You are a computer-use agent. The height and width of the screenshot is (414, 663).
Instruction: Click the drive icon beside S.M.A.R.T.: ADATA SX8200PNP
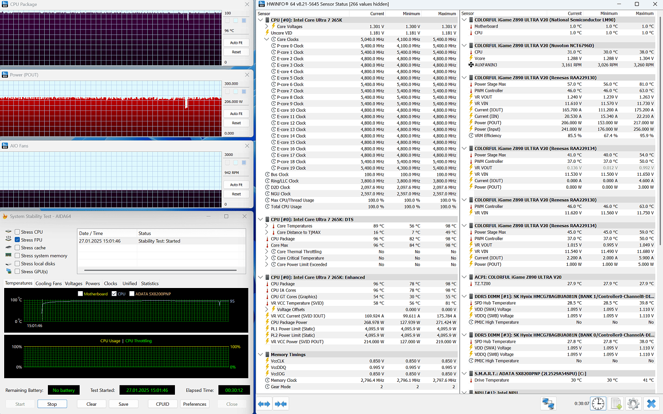tap(471, 374)
